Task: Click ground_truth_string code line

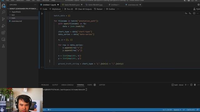Action: [x=91, y=64]
